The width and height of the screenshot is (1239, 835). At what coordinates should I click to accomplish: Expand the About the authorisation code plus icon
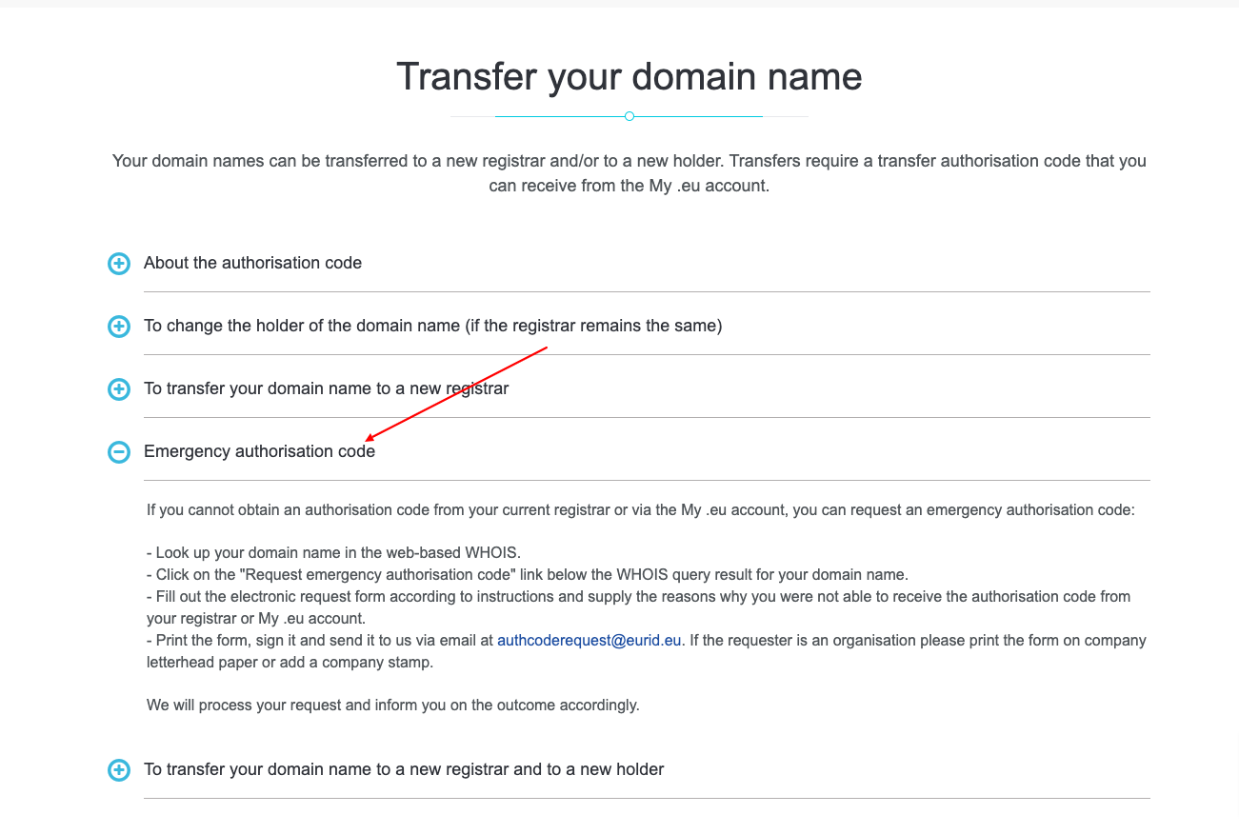118,264
